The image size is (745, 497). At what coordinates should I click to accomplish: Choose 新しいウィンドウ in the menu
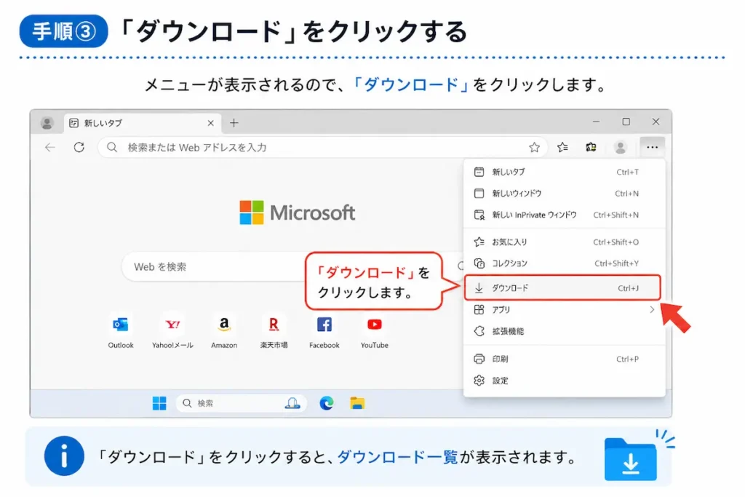tap(564, 194)
